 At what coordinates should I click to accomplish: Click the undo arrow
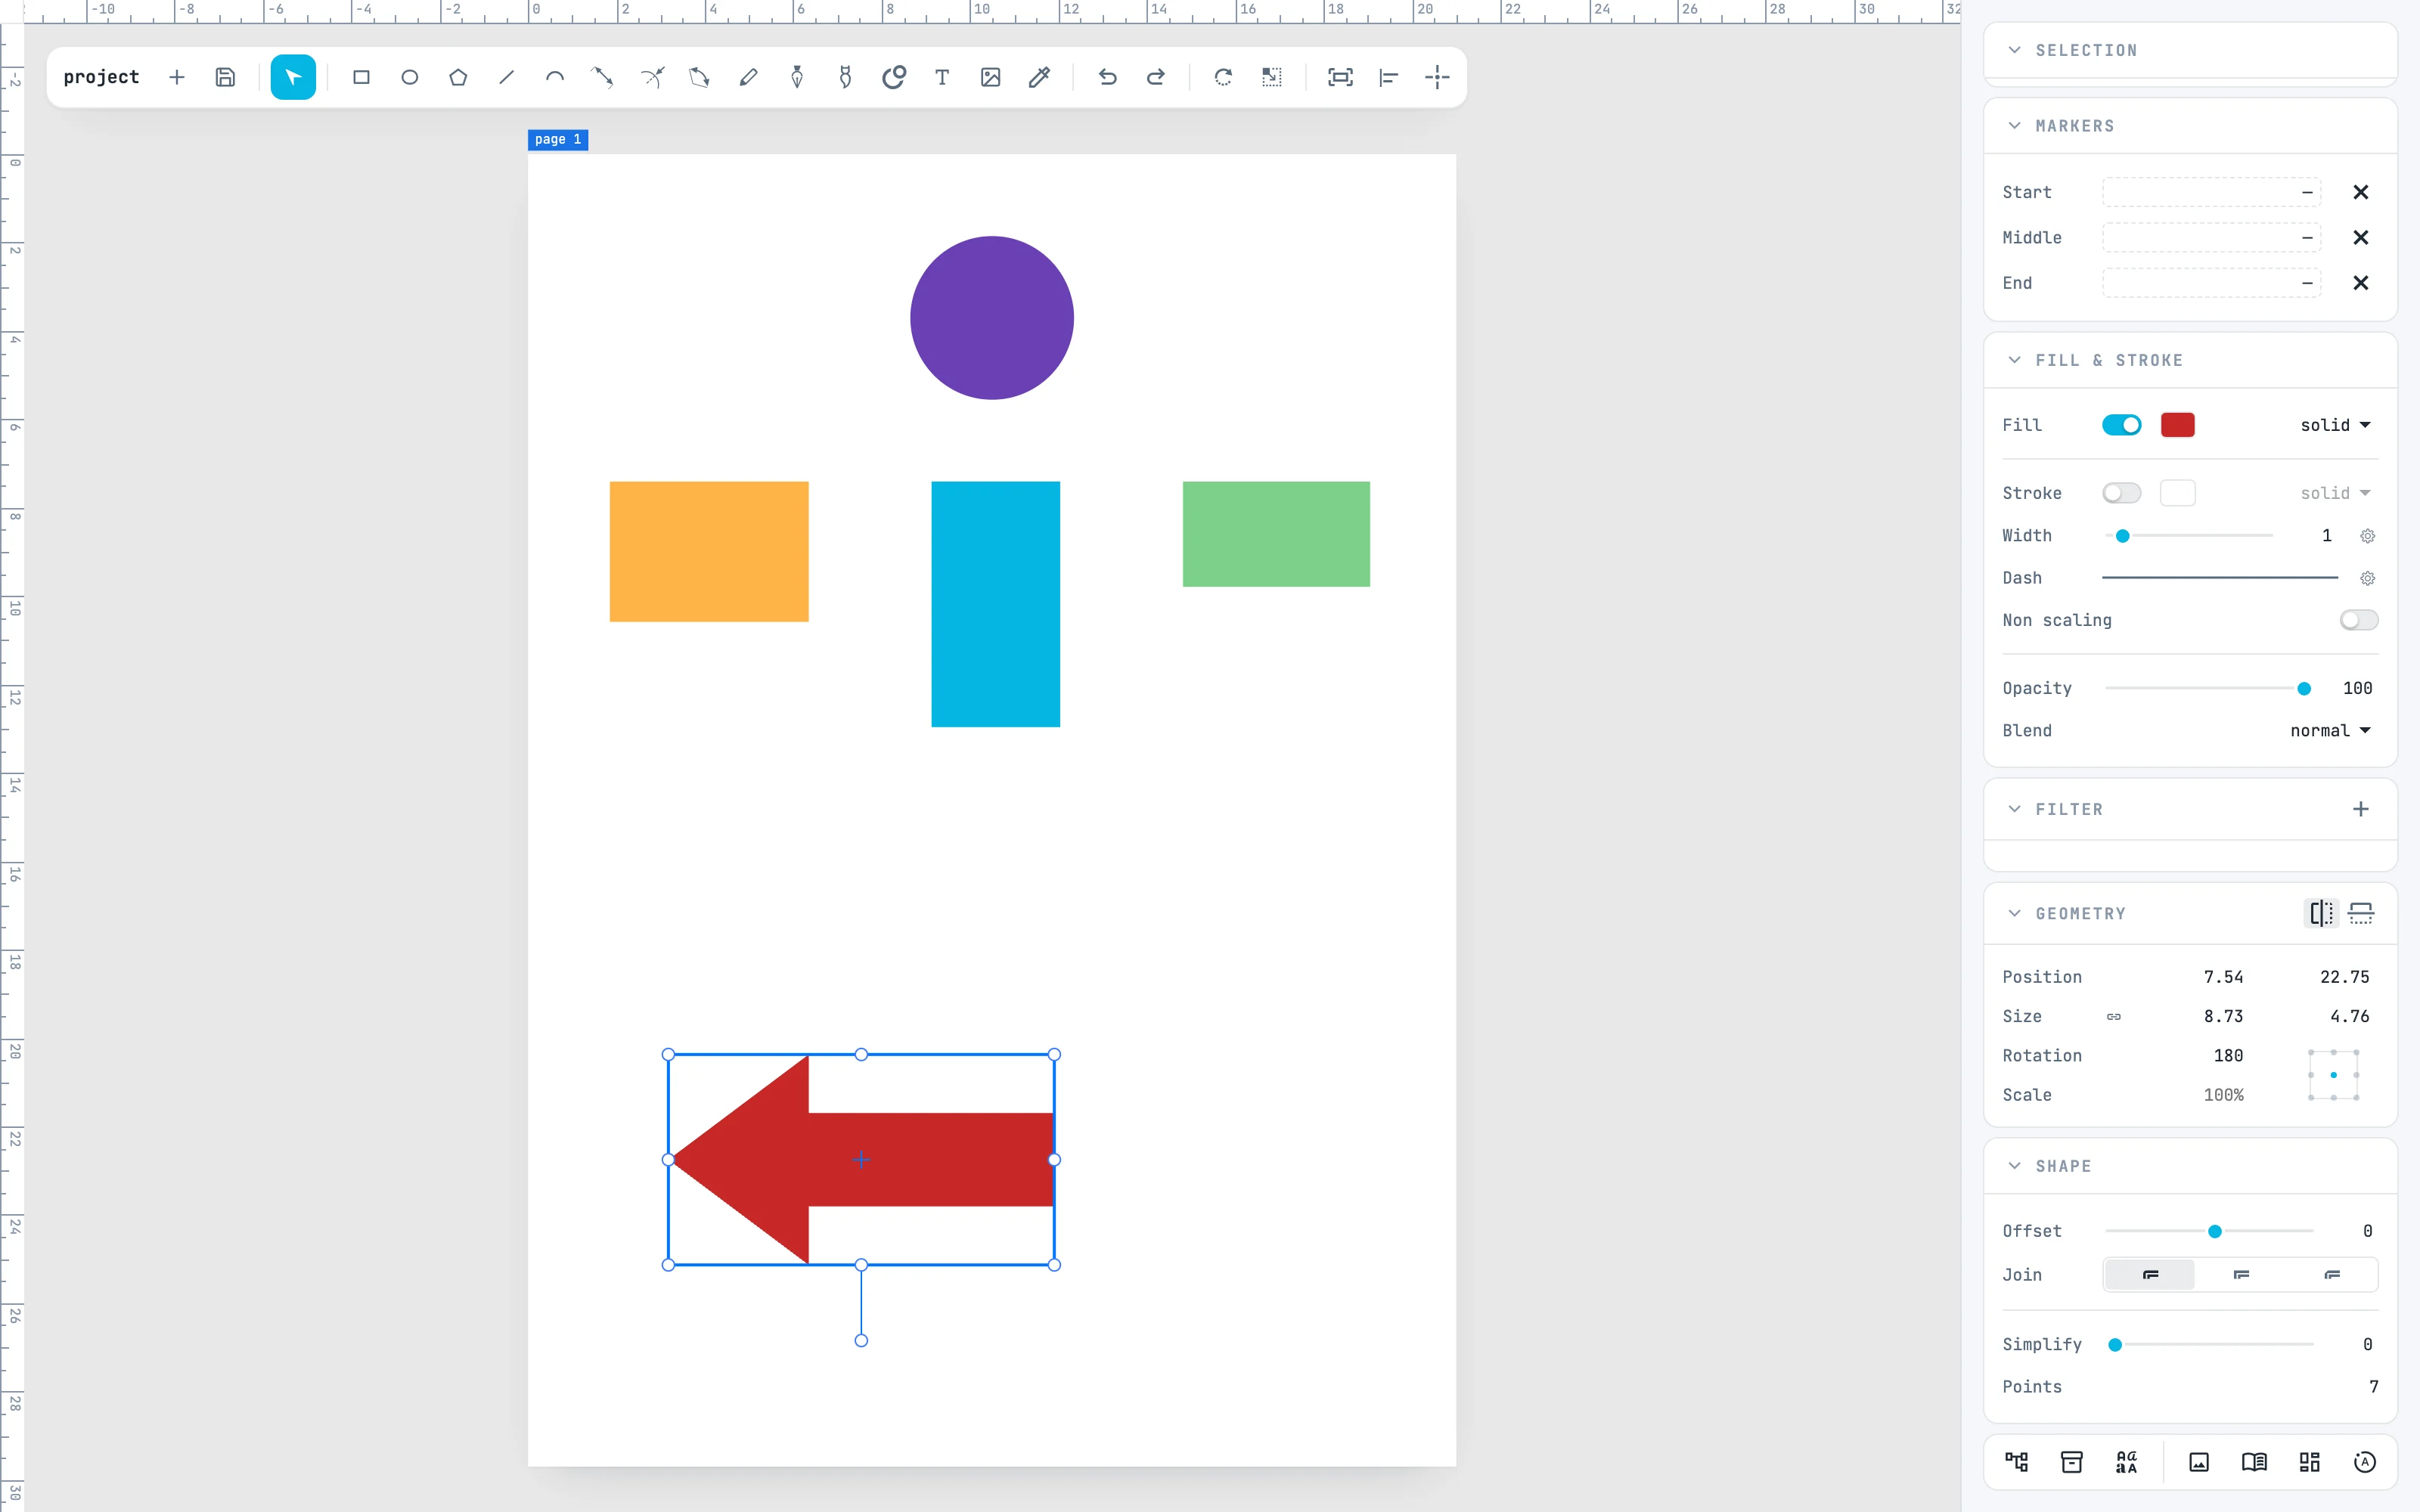pyautogui.click(x=1107, y=77)
